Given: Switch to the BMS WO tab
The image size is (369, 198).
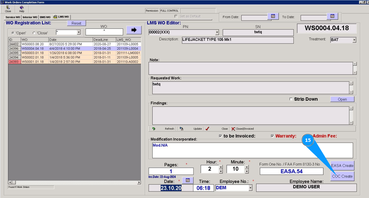Looking at the screenshot, I should tap(45, 17).
